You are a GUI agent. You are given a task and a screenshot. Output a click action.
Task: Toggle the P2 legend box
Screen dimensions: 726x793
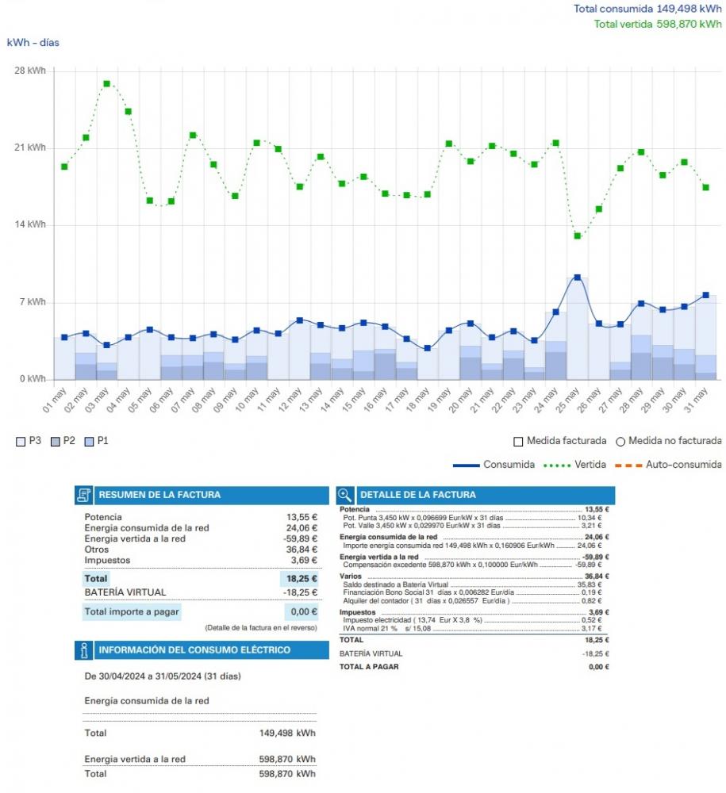pyautogui.click(x=56, y=442)
